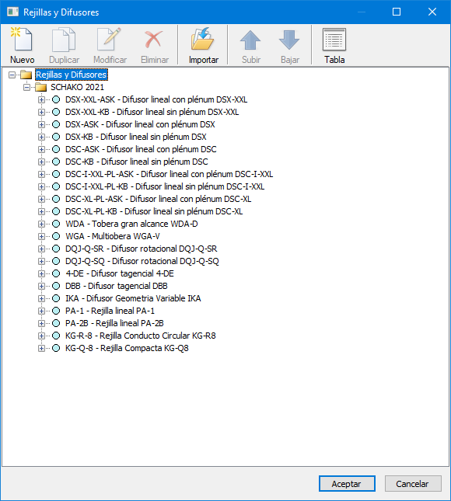Screen dimensions: 451x501
Task: Select DQJ-Q-SR Difusor rotacional item
Action: [x=141, y=249]
